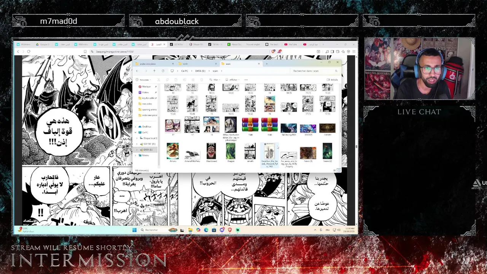Add a new Explorer tab with plus
This screenshot has width=487, height=274.
point(267,64)
